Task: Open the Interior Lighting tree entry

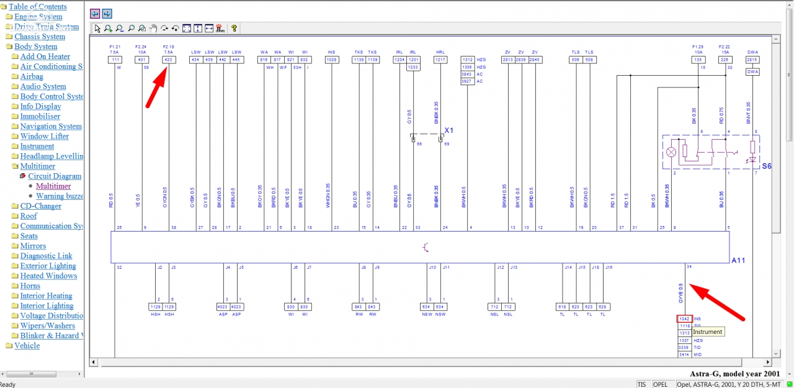Action: [x=47, y=305]
